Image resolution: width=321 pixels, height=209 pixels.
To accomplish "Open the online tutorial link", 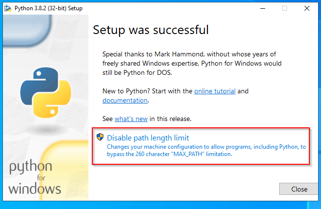I will tap(215, 91).
